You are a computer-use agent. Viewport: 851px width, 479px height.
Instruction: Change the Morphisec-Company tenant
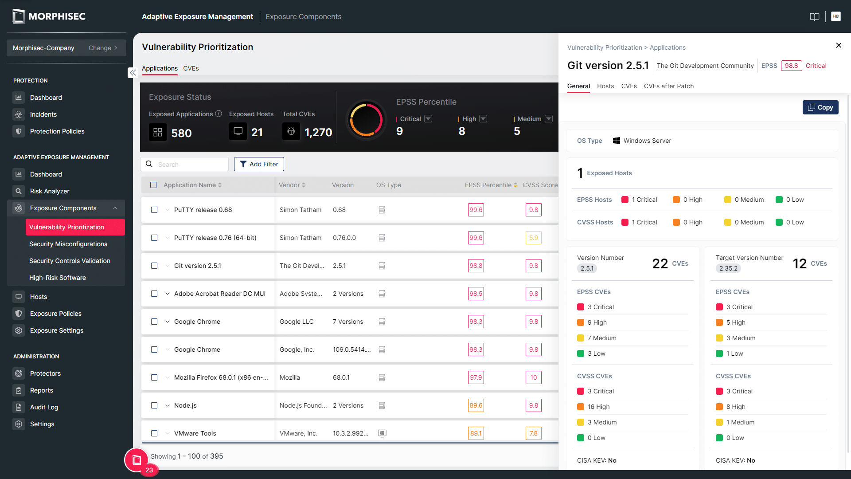[103, 48]
